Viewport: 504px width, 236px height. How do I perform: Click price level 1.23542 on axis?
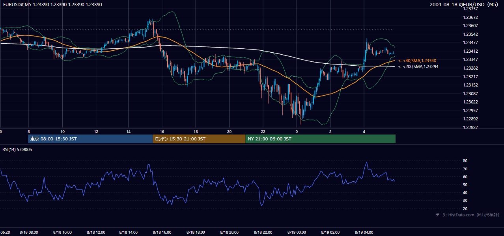471,34
